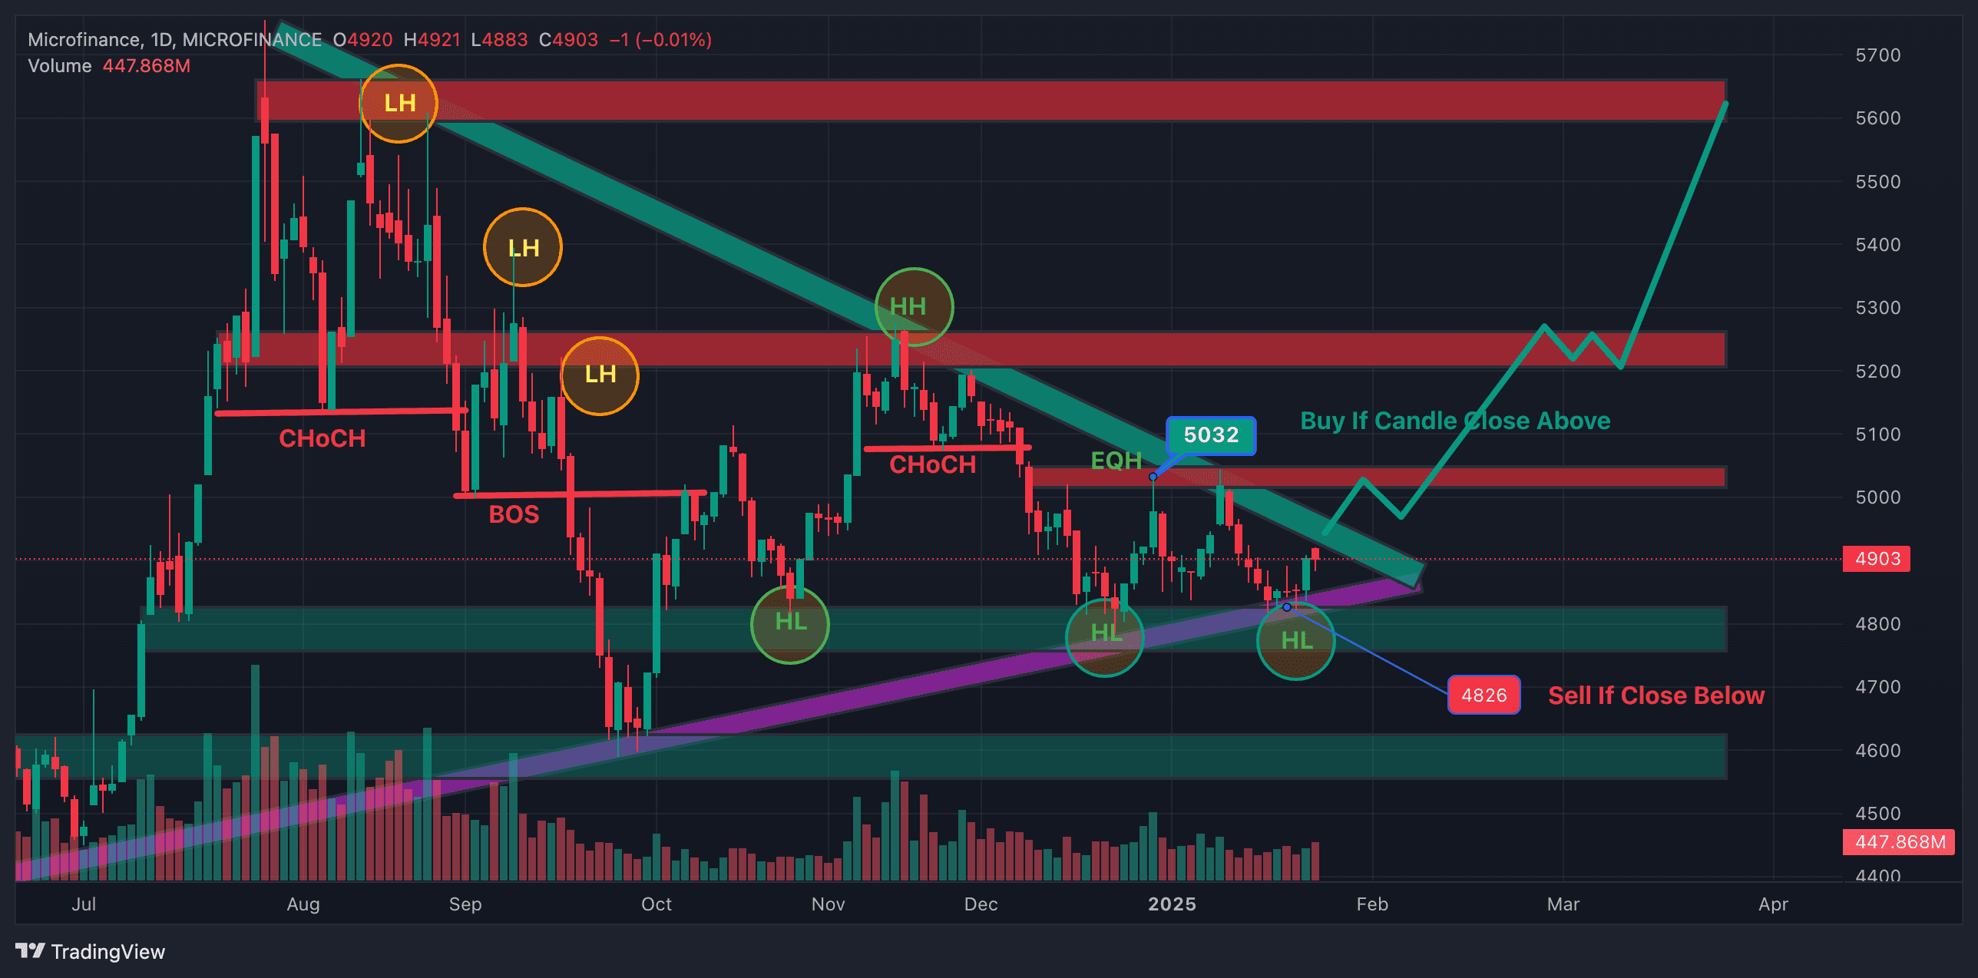Click the Sell If Close Below note
Viewport: 1978px width, 978px height.
pos(1656,696)
